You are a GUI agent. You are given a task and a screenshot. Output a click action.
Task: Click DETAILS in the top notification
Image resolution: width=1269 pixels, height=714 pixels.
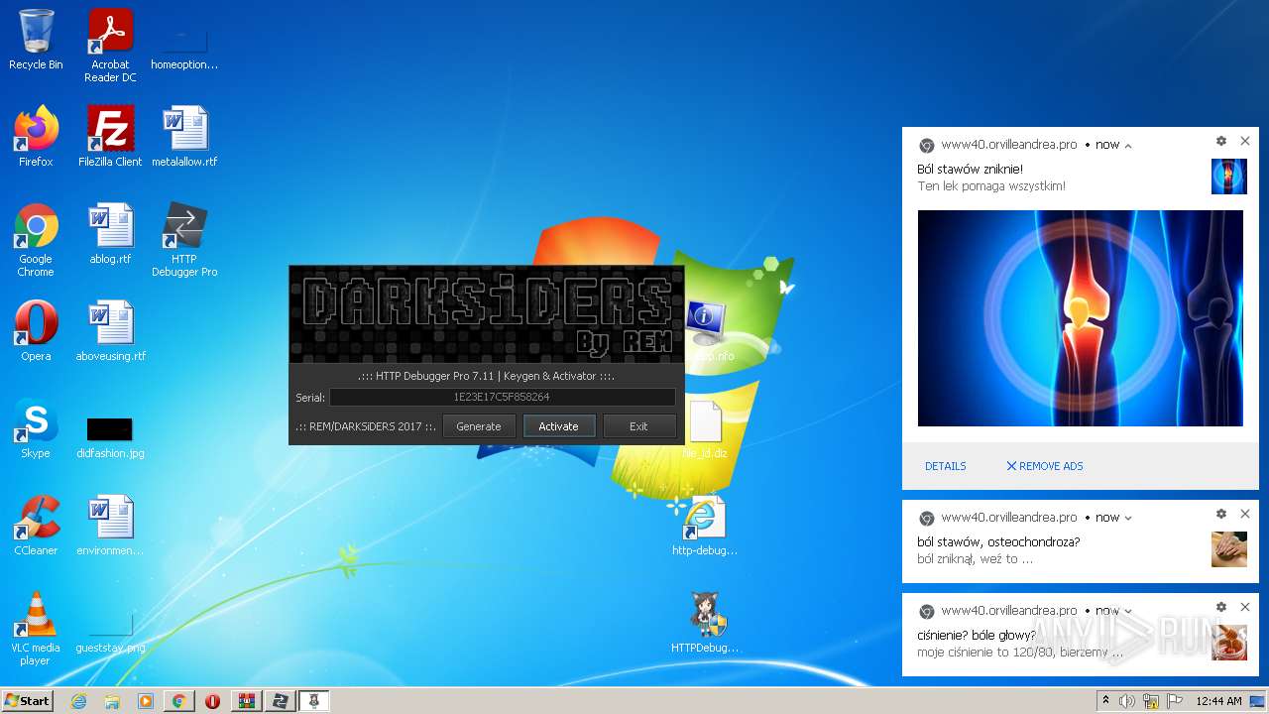(946, 466)
